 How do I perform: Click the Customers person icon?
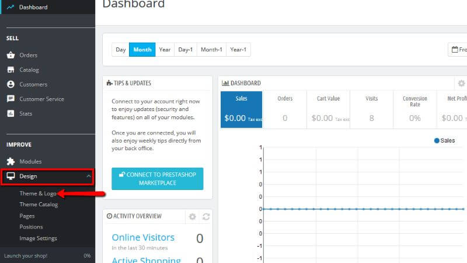point(11,84)
